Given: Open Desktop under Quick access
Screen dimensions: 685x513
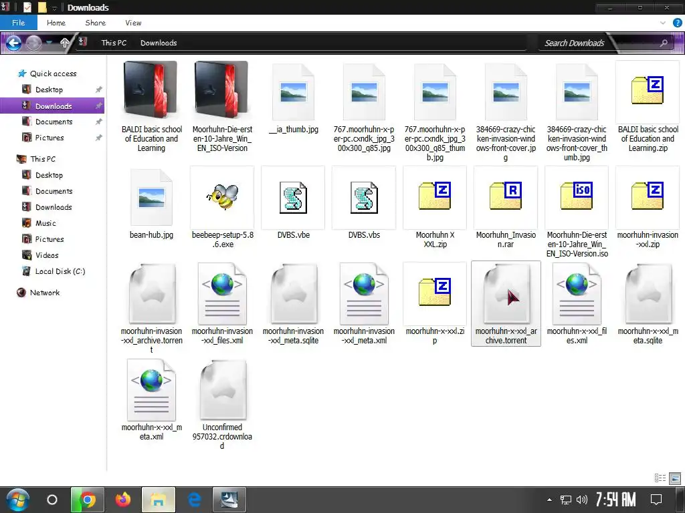Looking at the screenshot, I should 49,90.
